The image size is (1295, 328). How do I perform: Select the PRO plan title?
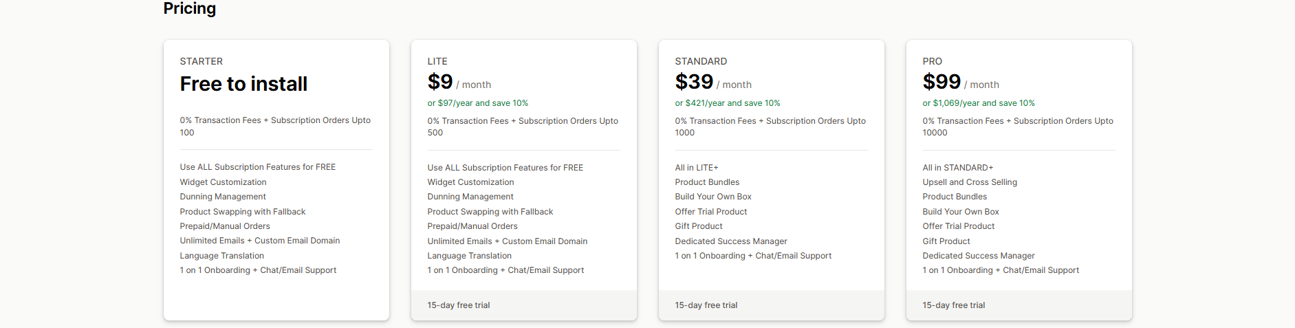click(932, 61)
